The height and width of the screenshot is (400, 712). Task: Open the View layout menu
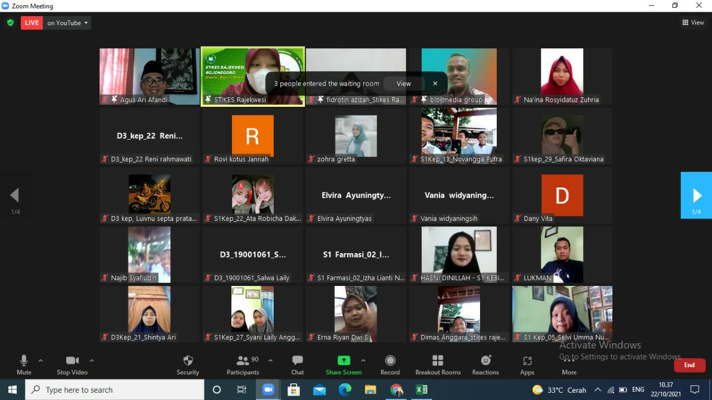(693, 23)
